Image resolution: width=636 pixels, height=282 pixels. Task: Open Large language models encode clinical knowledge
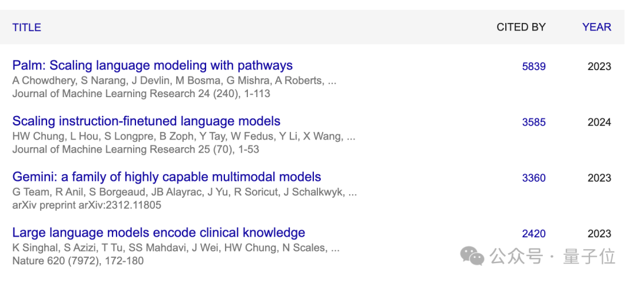pyautogui.click(x=158, y=233)
